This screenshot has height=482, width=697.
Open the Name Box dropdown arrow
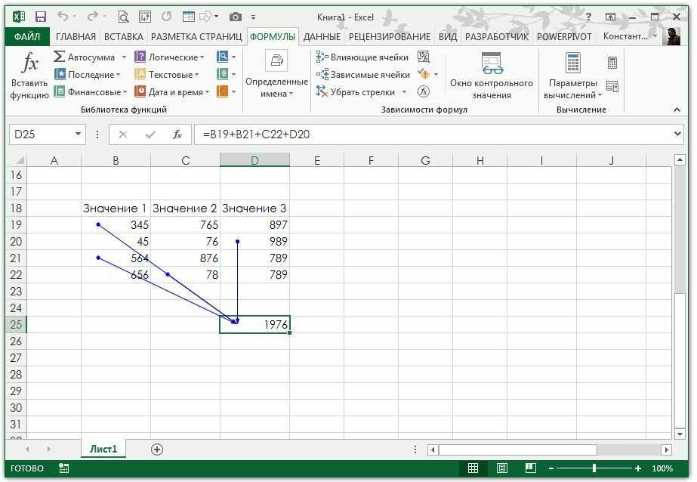click(x=78, y=134)
